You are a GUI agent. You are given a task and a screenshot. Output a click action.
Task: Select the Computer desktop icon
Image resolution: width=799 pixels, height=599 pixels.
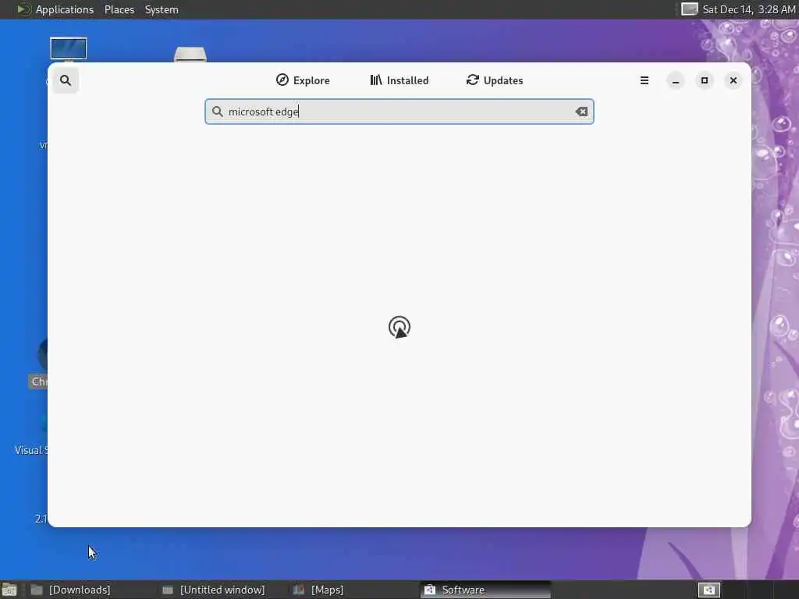pos(69,49)
